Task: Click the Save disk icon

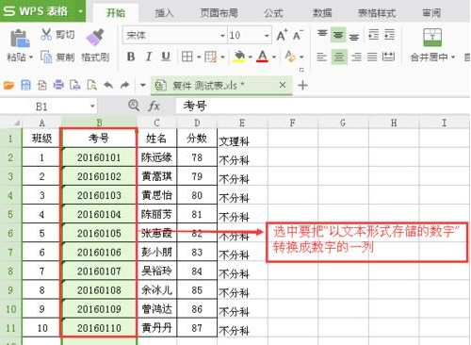Action: 25,85
